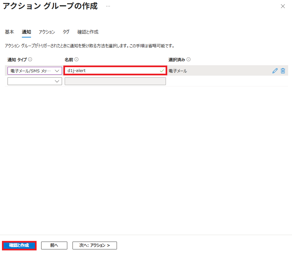Click info icon next to 通知タイプ
Screen dimensions: 292x253
point(30,60)
